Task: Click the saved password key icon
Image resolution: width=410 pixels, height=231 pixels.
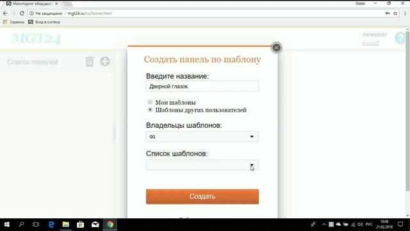Action: pos(388,13)
